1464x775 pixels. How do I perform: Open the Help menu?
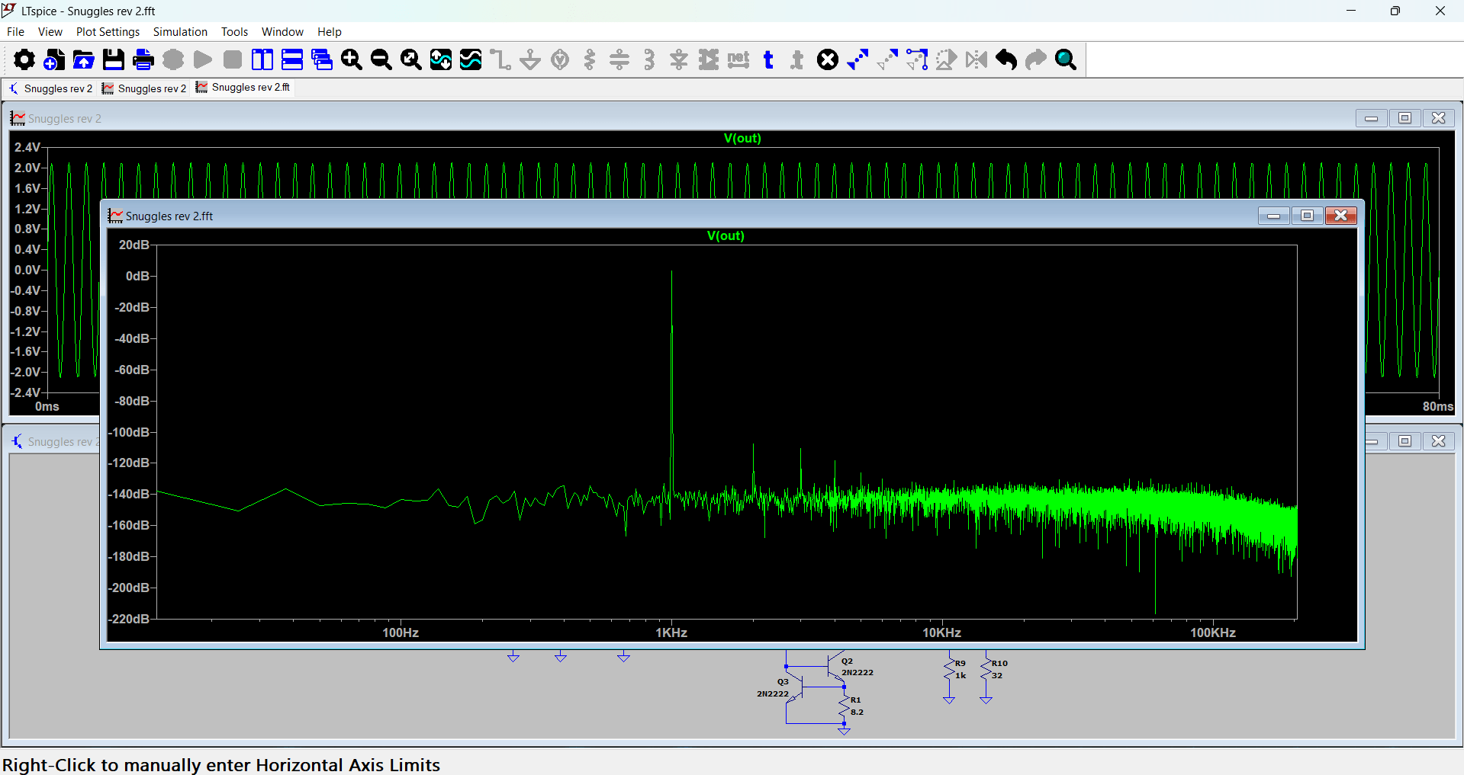[x=330, y=32]
